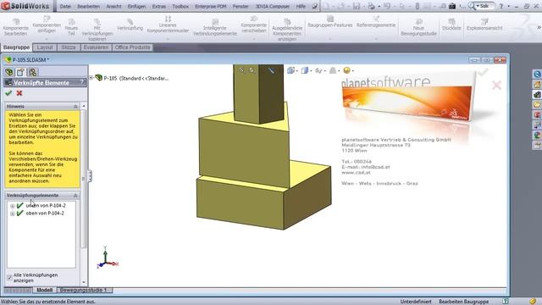
Task: Open the Extras menu
Action: (x=159, y=6)
